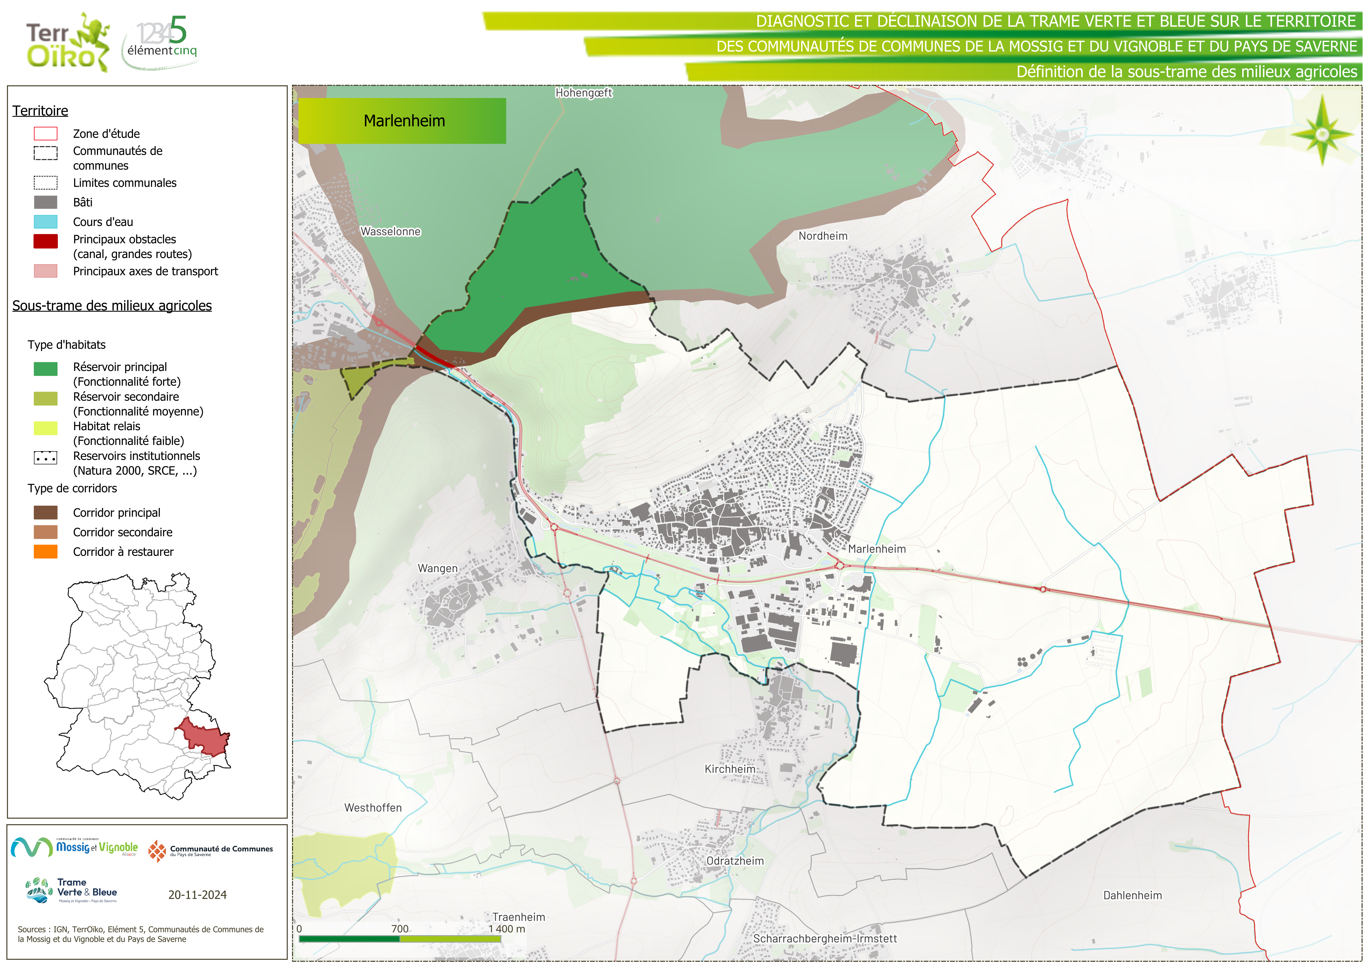Click the Communauté de Communes Saverne logo
The image size is (1366, 966).
pos(211,851)
